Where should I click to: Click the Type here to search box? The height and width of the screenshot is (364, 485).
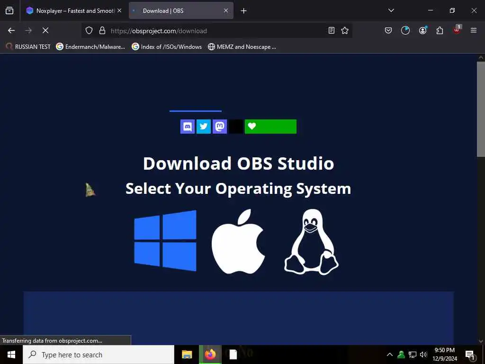click(x=99, y=355)
